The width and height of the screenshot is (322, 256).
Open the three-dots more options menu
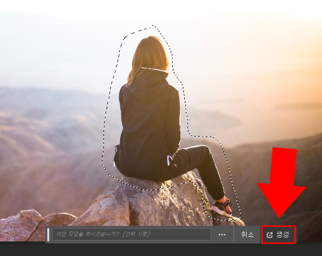pyautogui.click(x=222, y=234)
